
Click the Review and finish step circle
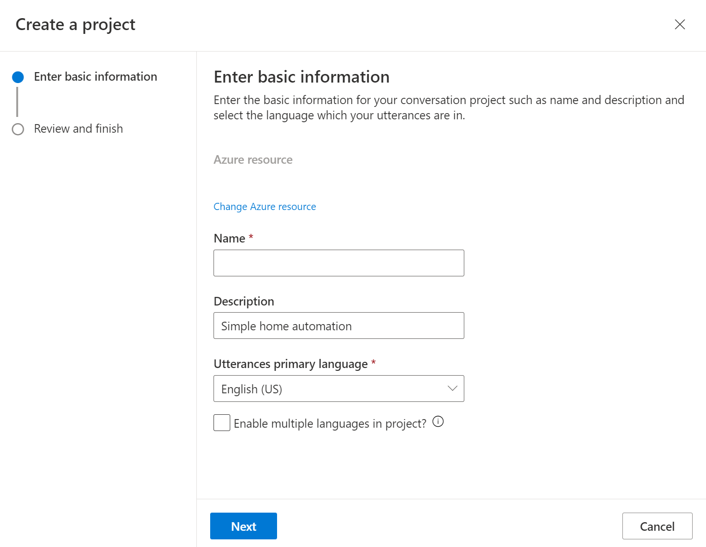click(18, 128)
